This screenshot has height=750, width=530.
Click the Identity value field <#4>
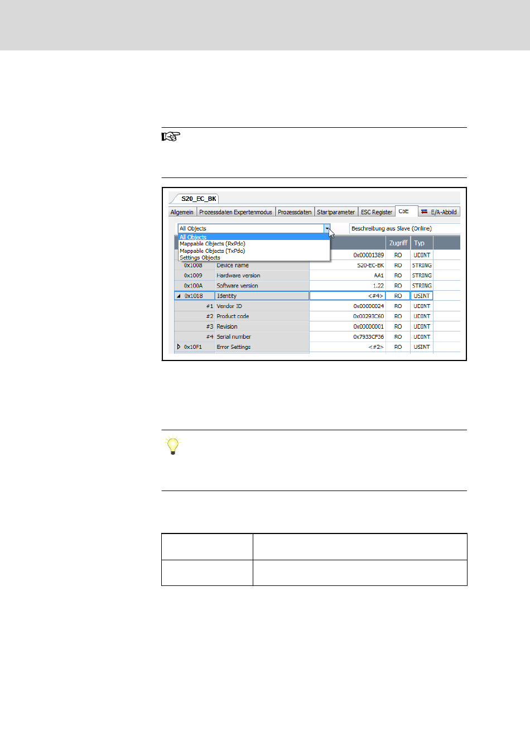click(x=347, y=296)
